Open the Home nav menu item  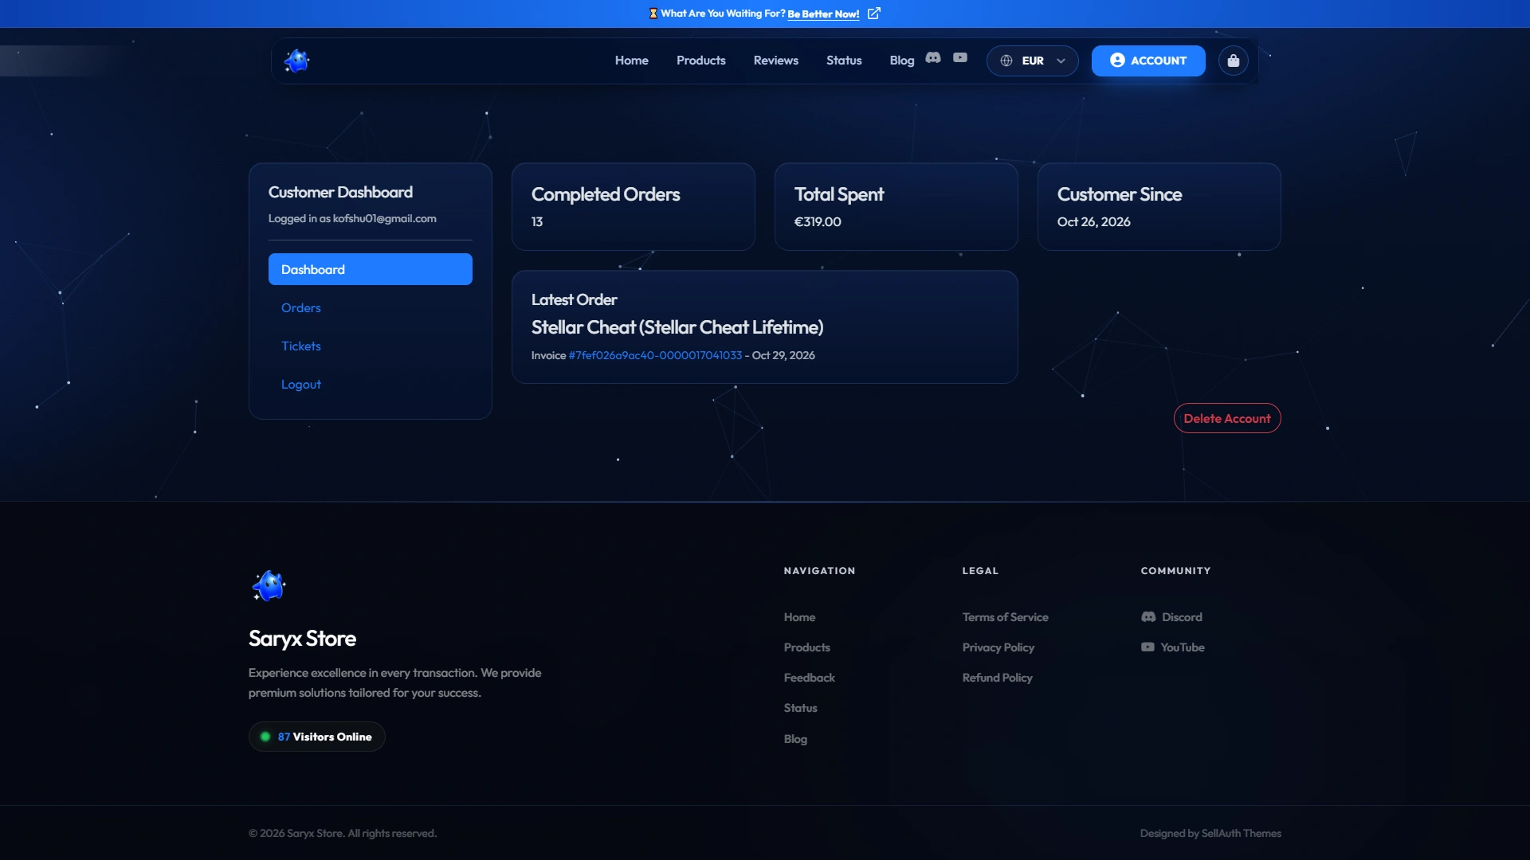[632, 61]
